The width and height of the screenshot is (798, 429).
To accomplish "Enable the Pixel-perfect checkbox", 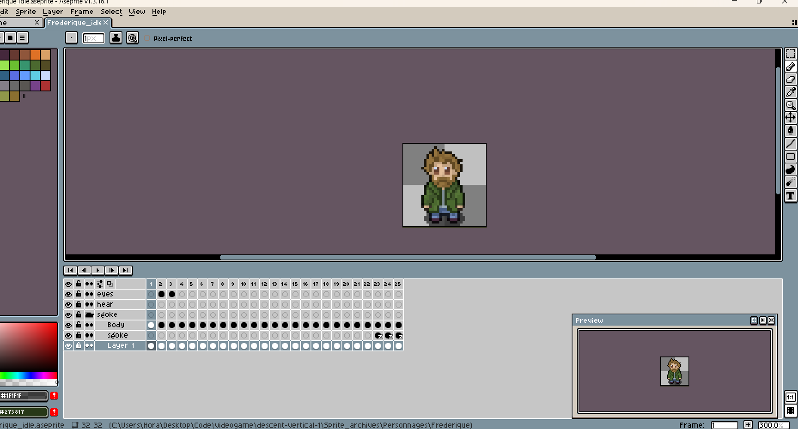I will pyautogui.click(x=147, y=38).
